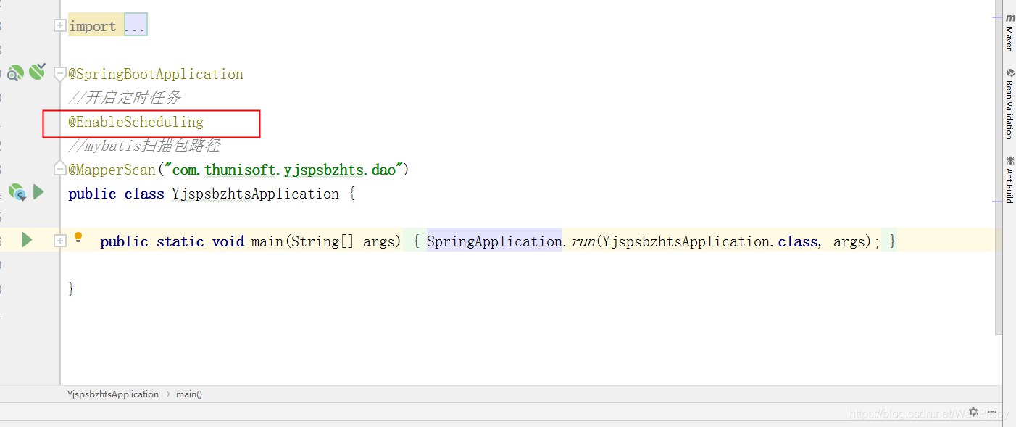Click the "com.thunisoft.yjspsbzhts.dao" string
The height and width of the screenshot is (427, 1016).
point(283,170)
